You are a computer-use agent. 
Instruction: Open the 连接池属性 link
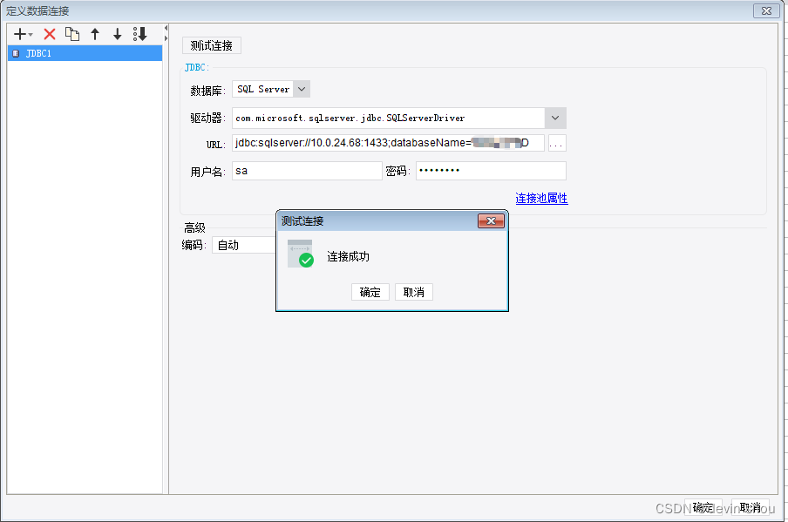[x=541, y=199]
